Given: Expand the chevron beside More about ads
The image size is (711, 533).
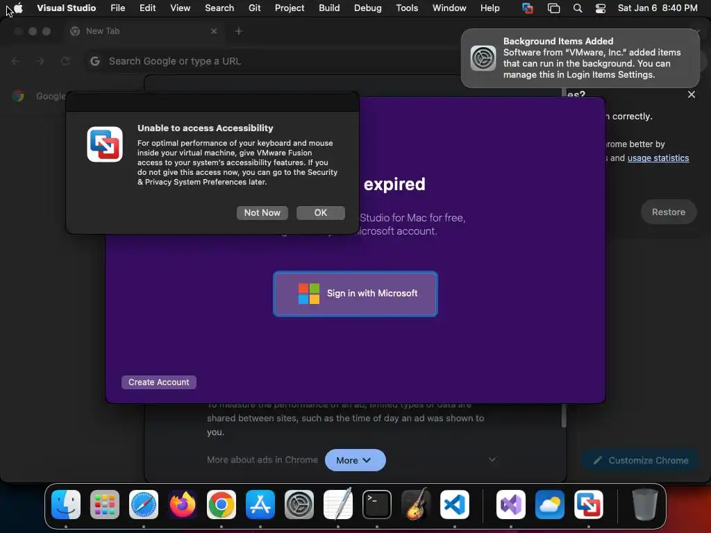Looking at the screenshot, I should tap(492, 459).
